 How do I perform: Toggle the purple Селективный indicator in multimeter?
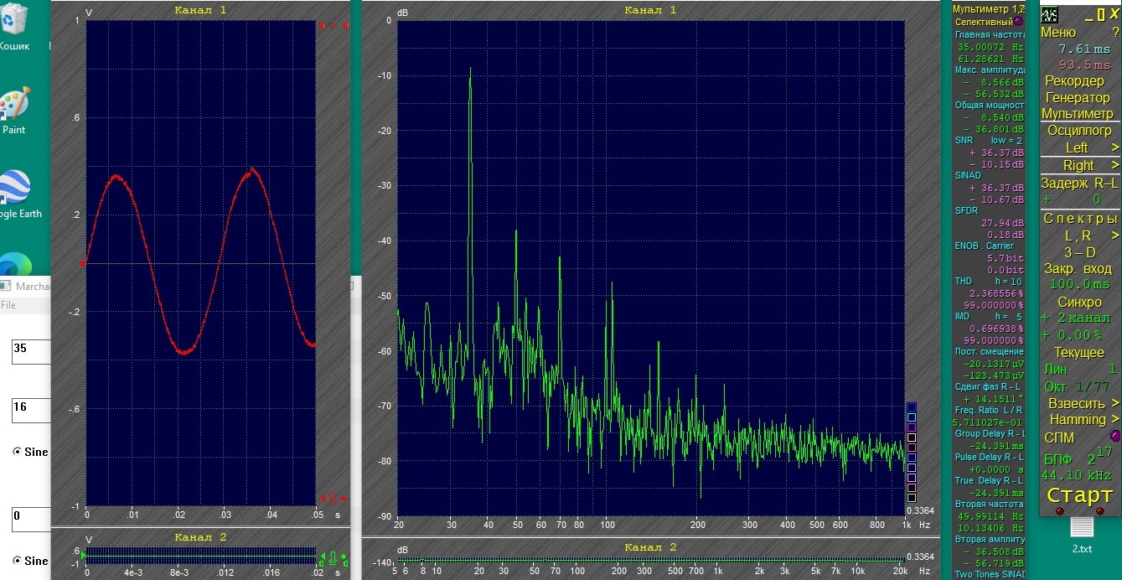click(1019, 21)
